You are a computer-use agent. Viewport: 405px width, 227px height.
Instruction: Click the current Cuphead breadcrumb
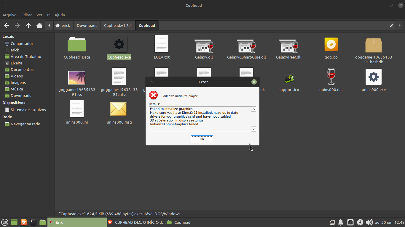[147, 25]
